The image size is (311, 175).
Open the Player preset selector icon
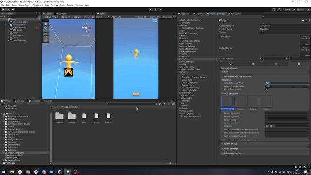(306, 20)
